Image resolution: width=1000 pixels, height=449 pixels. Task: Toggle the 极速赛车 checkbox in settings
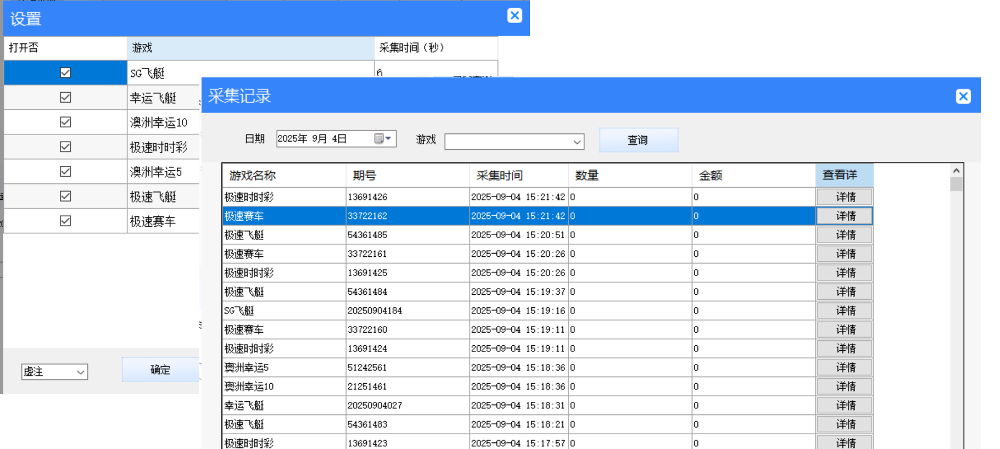(65, 221)
